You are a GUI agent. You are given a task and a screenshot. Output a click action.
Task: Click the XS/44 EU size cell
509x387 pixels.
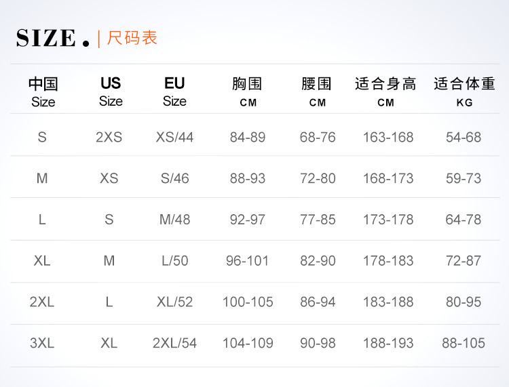[x=174, y=137]
